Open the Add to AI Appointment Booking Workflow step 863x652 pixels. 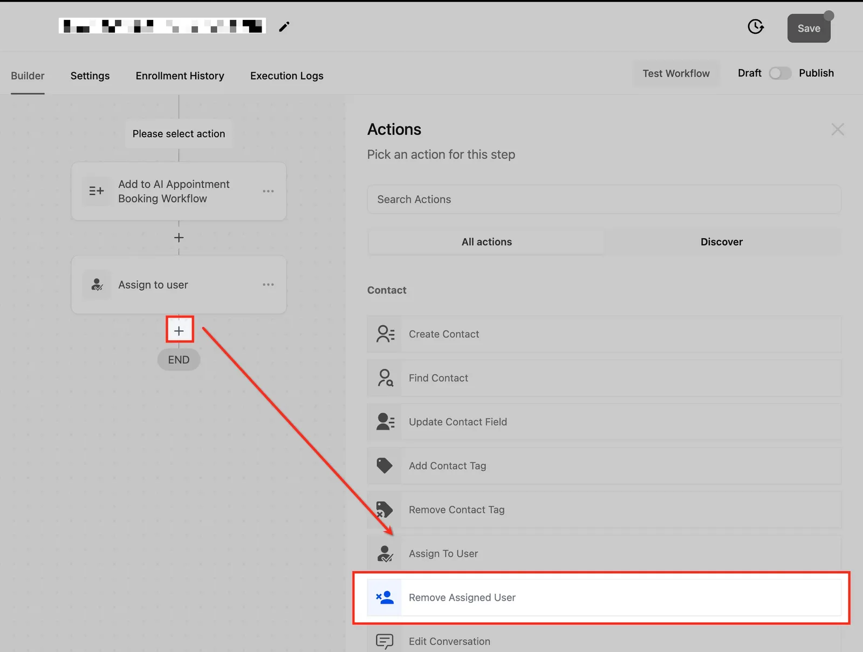click(x=179, y=191)
